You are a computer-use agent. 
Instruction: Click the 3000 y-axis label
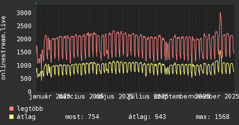tap(24, 13)
